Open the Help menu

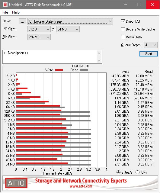[x=16, y=12]
